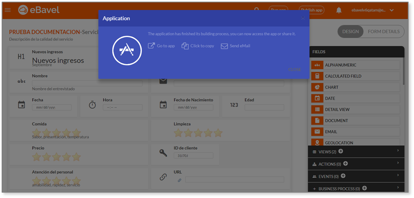The width and height of the screenshot is (414, 198).
Task: Expand the user account dropdown arrow
Action: 392,10
